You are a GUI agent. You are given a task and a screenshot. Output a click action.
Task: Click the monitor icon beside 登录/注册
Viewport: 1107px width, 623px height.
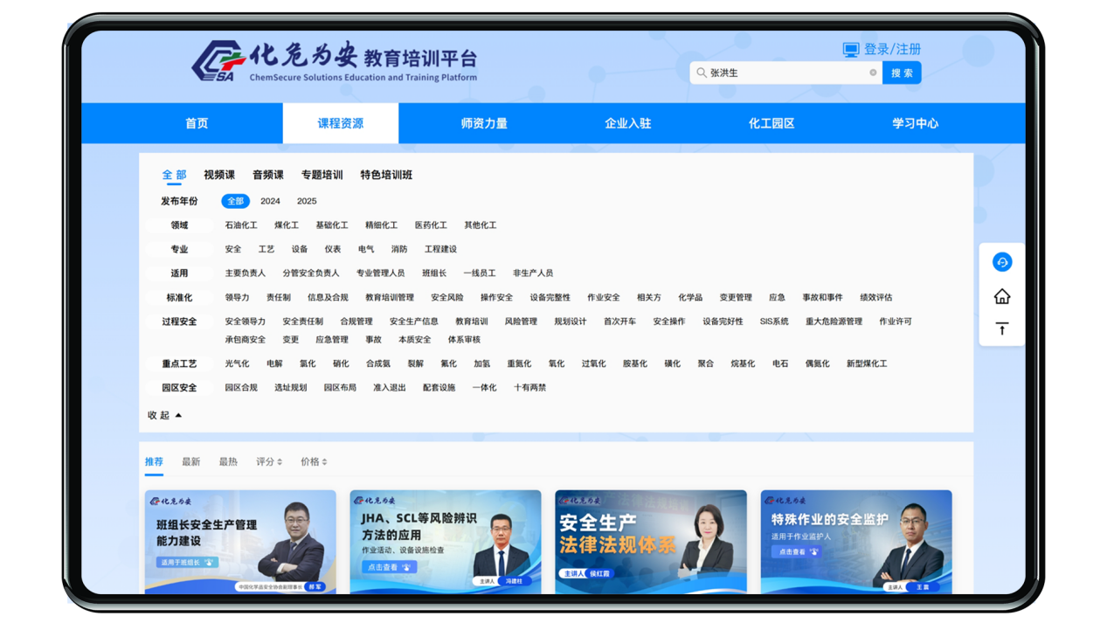pos(850,49)
